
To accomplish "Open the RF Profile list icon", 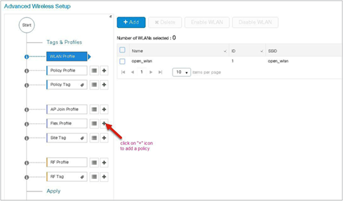I will click(x=94, y=162).
